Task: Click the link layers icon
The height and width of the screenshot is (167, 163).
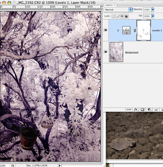Action: (x=129, y=109)
